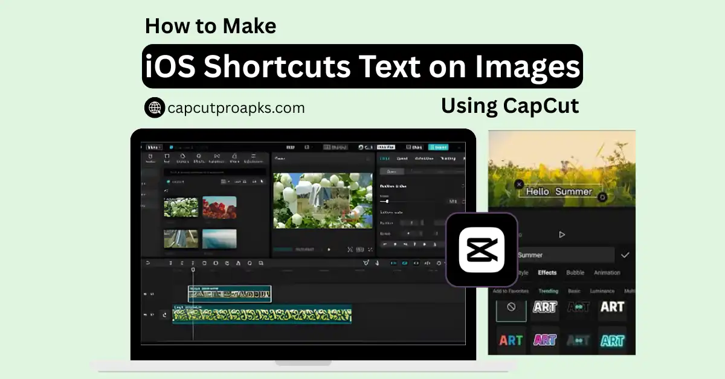The image size is (725, 379).
Task: Click the cyan Export button in CapCut desktop
Action: tap(439, 147)
